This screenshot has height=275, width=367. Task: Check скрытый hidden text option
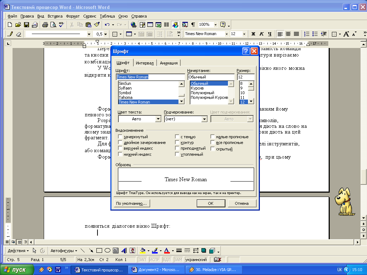213,149
